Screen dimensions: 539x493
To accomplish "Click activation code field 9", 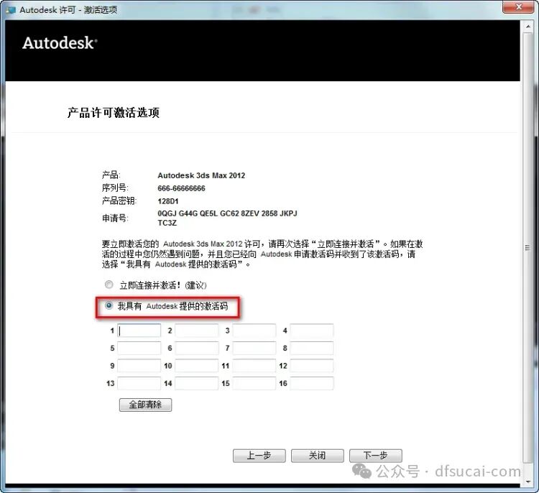I will (139, 366).
